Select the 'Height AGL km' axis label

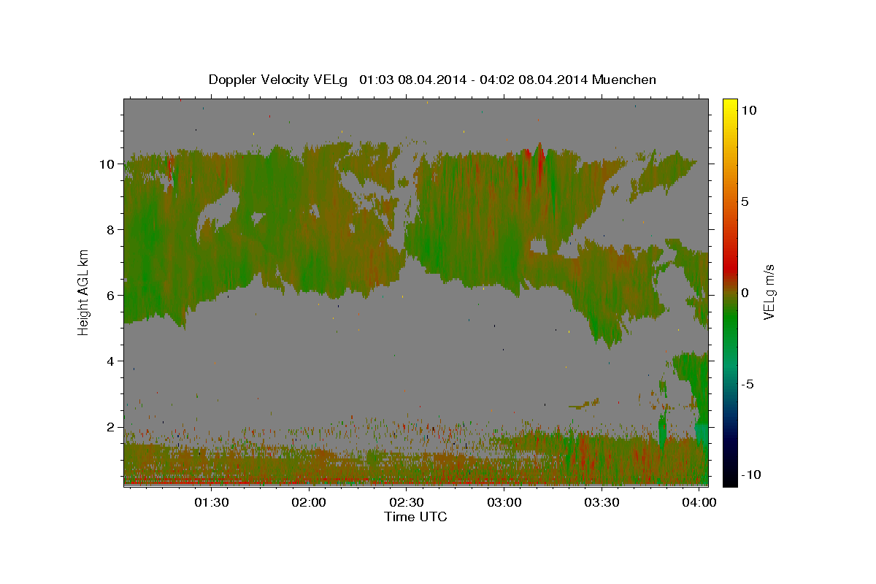(x=83, y=292)
